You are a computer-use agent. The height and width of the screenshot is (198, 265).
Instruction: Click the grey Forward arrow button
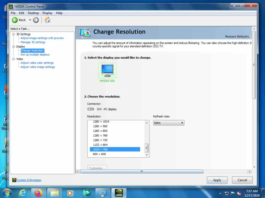(x=36, y=20)
